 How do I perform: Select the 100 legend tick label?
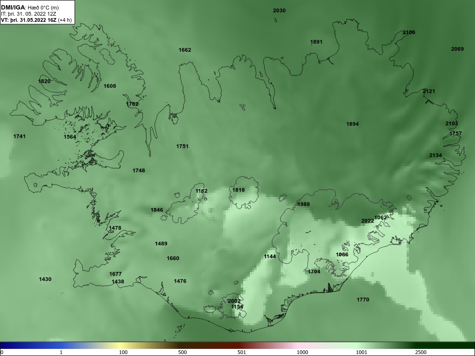123,352
